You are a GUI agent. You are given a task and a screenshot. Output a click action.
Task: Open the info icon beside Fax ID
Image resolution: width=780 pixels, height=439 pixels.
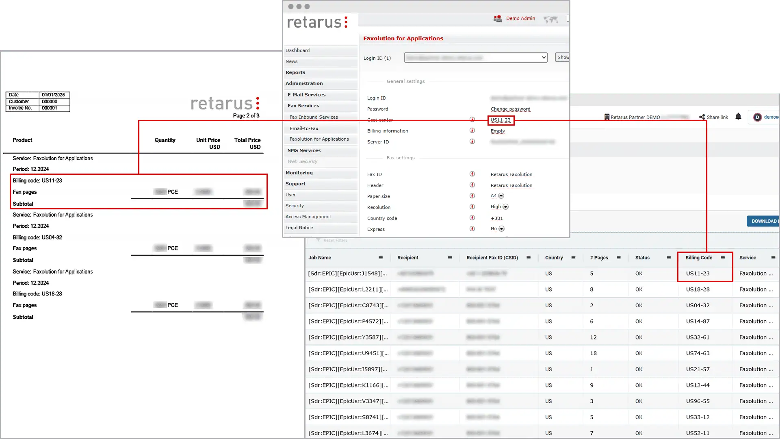point(472,174)
